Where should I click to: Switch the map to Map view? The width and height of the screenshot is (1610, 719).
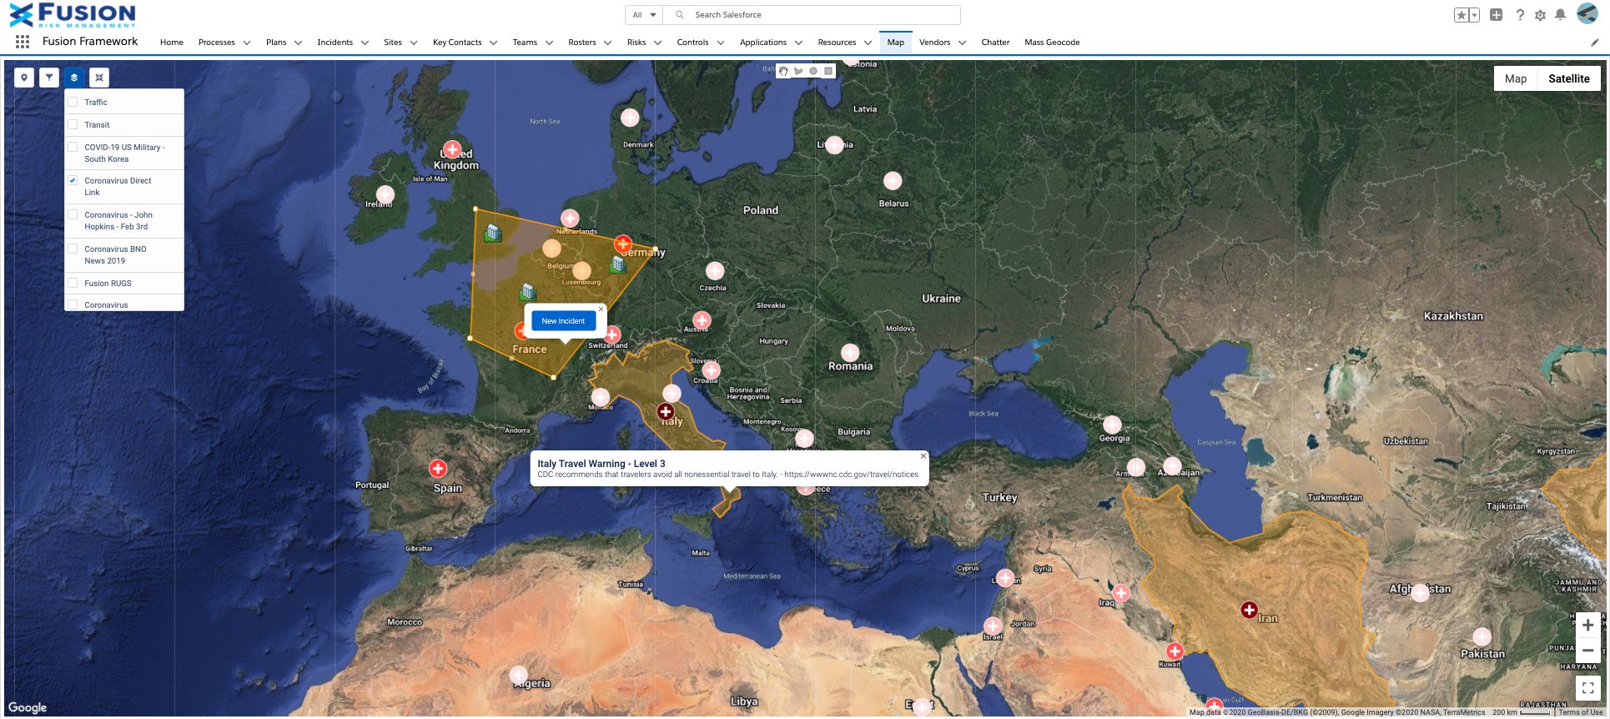click(x=1515, y=78)
